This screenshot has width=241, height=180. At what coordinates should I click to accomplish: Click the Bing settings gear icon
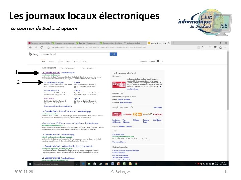click(162, 62)
